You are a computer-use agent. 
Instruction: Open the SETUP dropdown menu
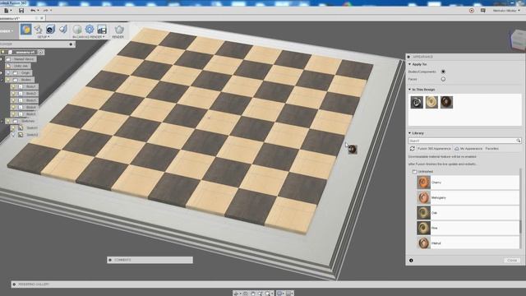click(44, 37)
